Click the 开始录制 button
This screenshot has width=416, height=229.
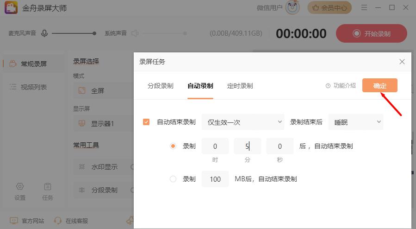[372, 33]
